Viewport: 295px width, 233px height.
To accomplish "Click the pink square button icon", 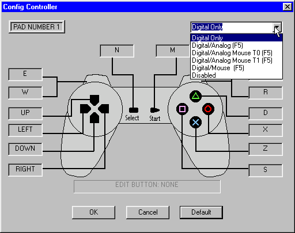I will tap(182, 109).
